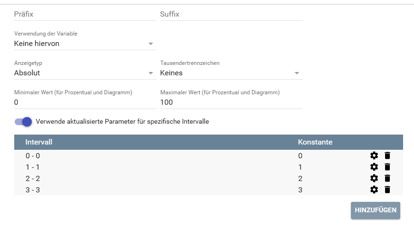Expand the Verwendung der Variable dropdown
This screenshot has width=414, height=227.
click(85, 44)
